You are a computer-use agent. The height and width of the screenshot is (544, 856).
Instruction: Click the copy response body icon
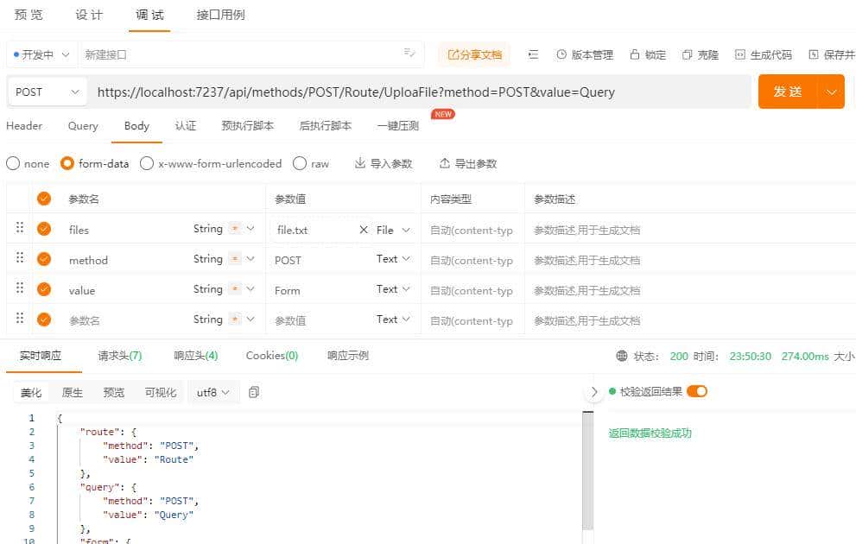(251, 391)
